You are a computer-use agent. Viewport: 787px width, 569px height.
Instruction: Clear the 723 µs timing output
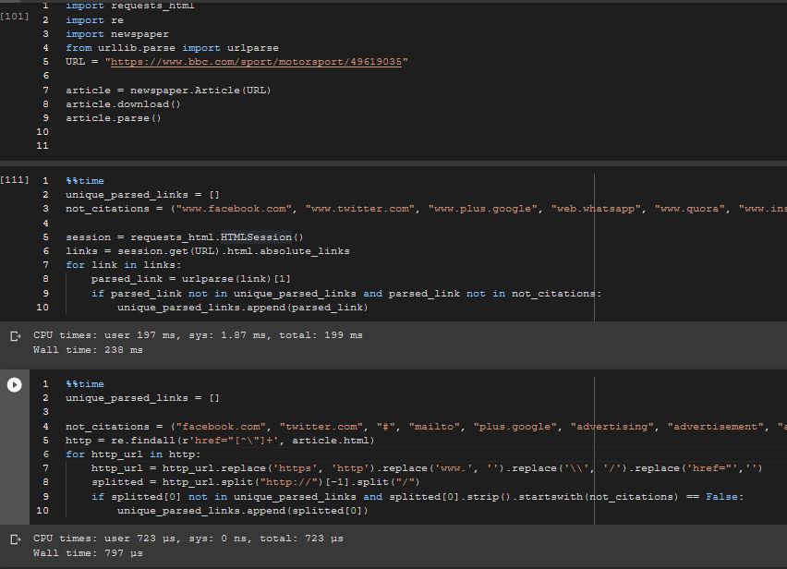[16, 539]
